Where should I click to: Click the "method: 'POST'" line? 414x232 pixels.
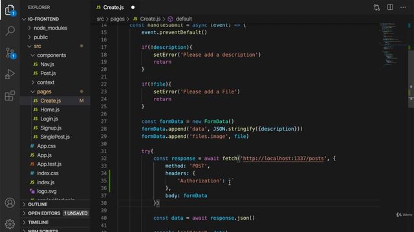188,166
